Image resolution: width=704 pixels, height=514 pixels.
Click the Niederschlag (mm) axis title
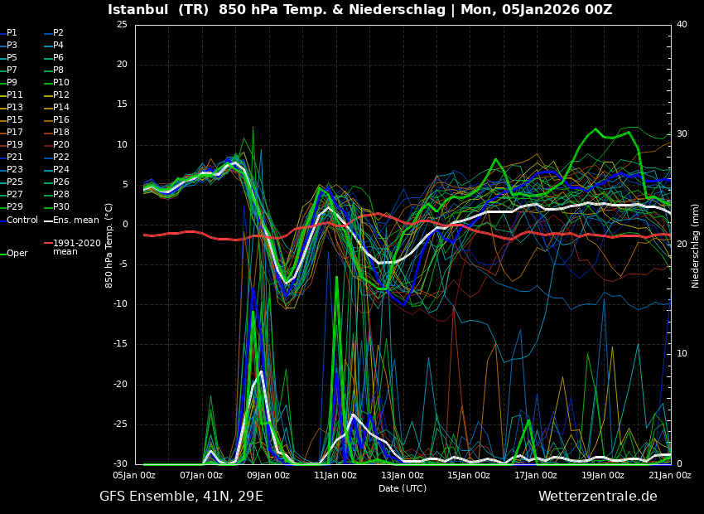[695, 245]
